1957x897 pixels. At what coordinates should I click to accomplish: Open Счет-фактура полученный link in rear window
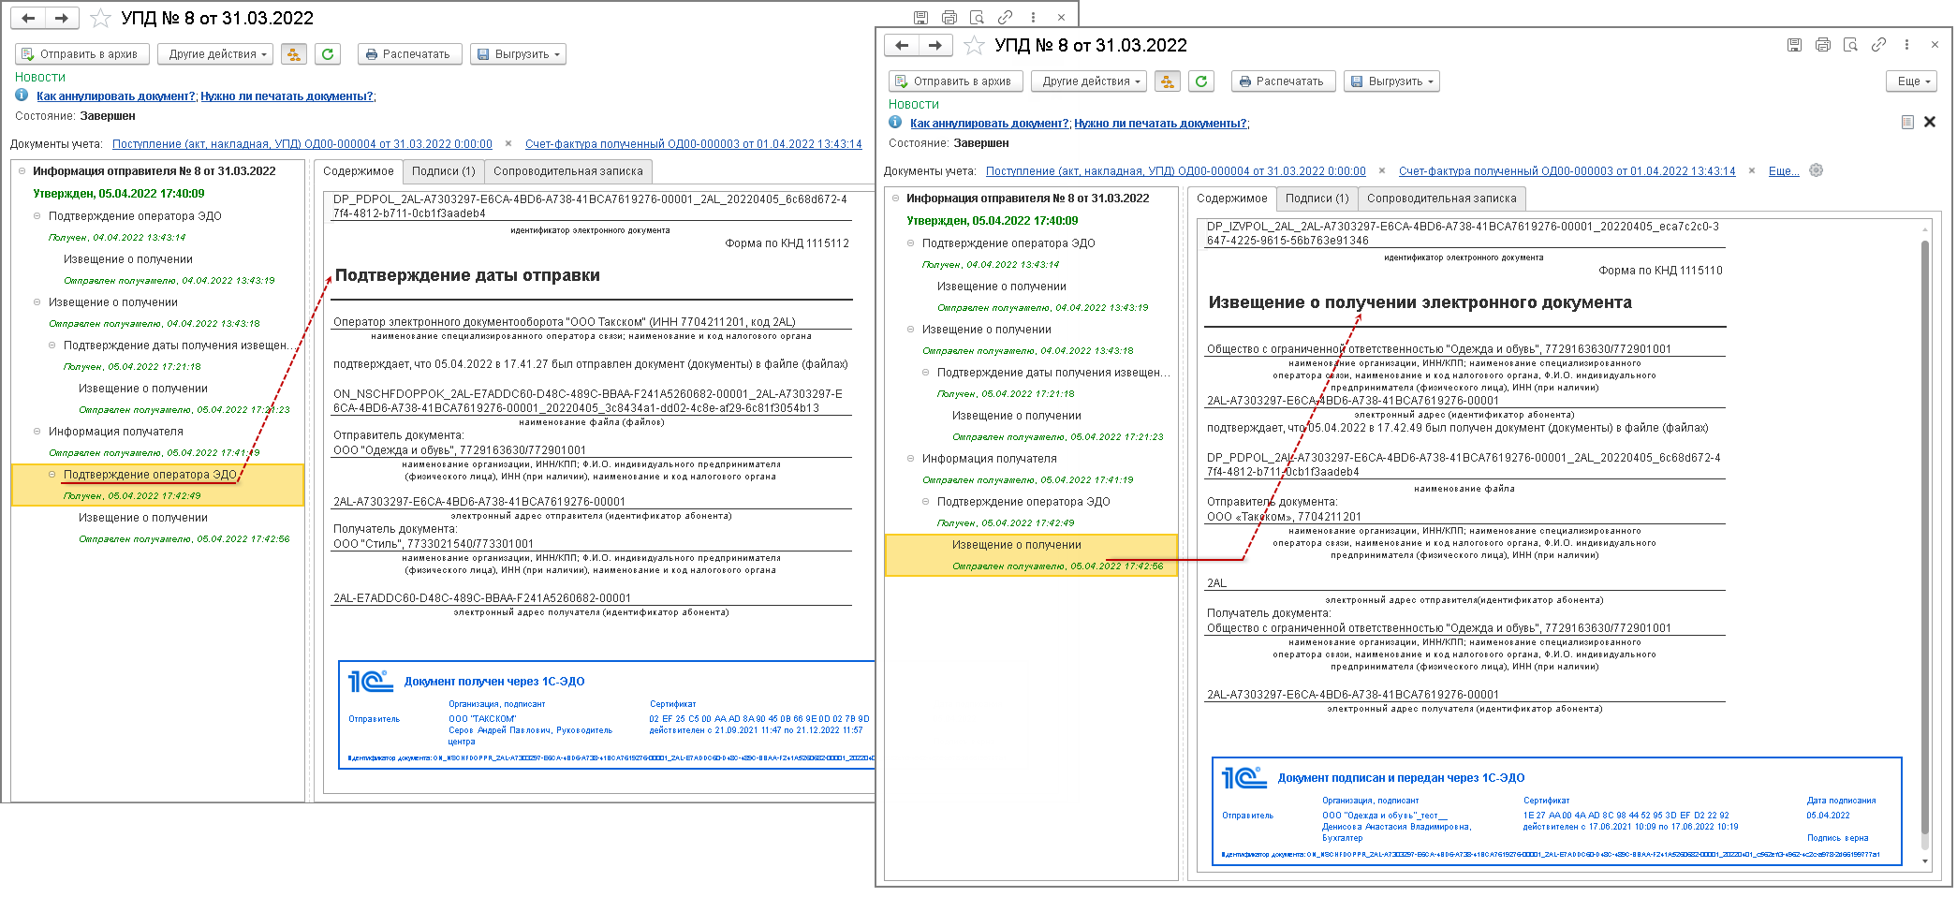[x=694, y=144]
